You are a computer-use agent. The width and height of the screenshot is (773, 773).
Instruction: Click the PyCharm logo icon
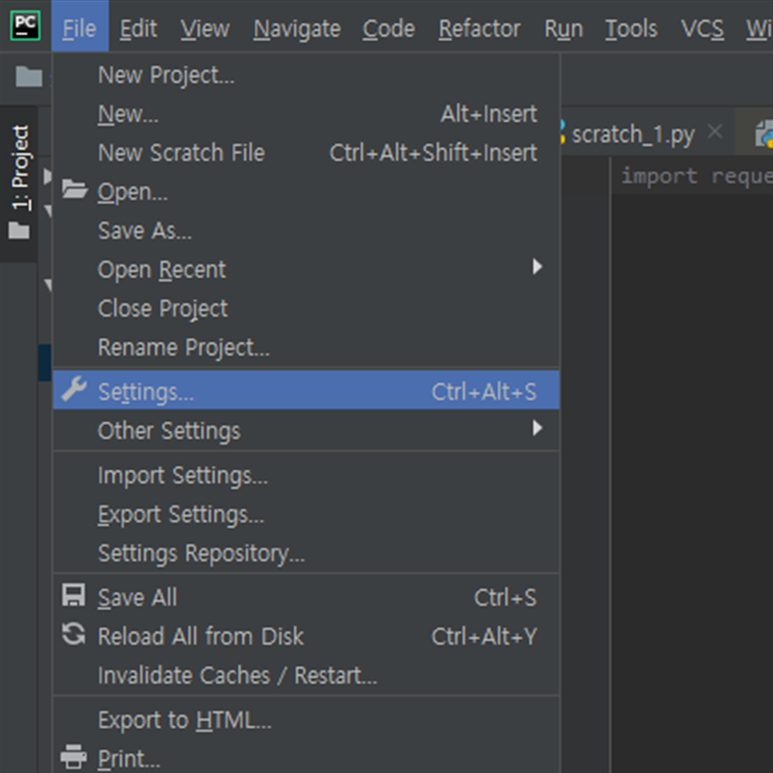(26, 26)
